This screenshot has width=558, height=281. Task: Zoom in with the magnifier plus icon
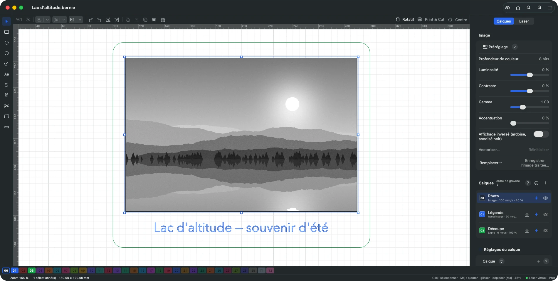coord(539,8)
